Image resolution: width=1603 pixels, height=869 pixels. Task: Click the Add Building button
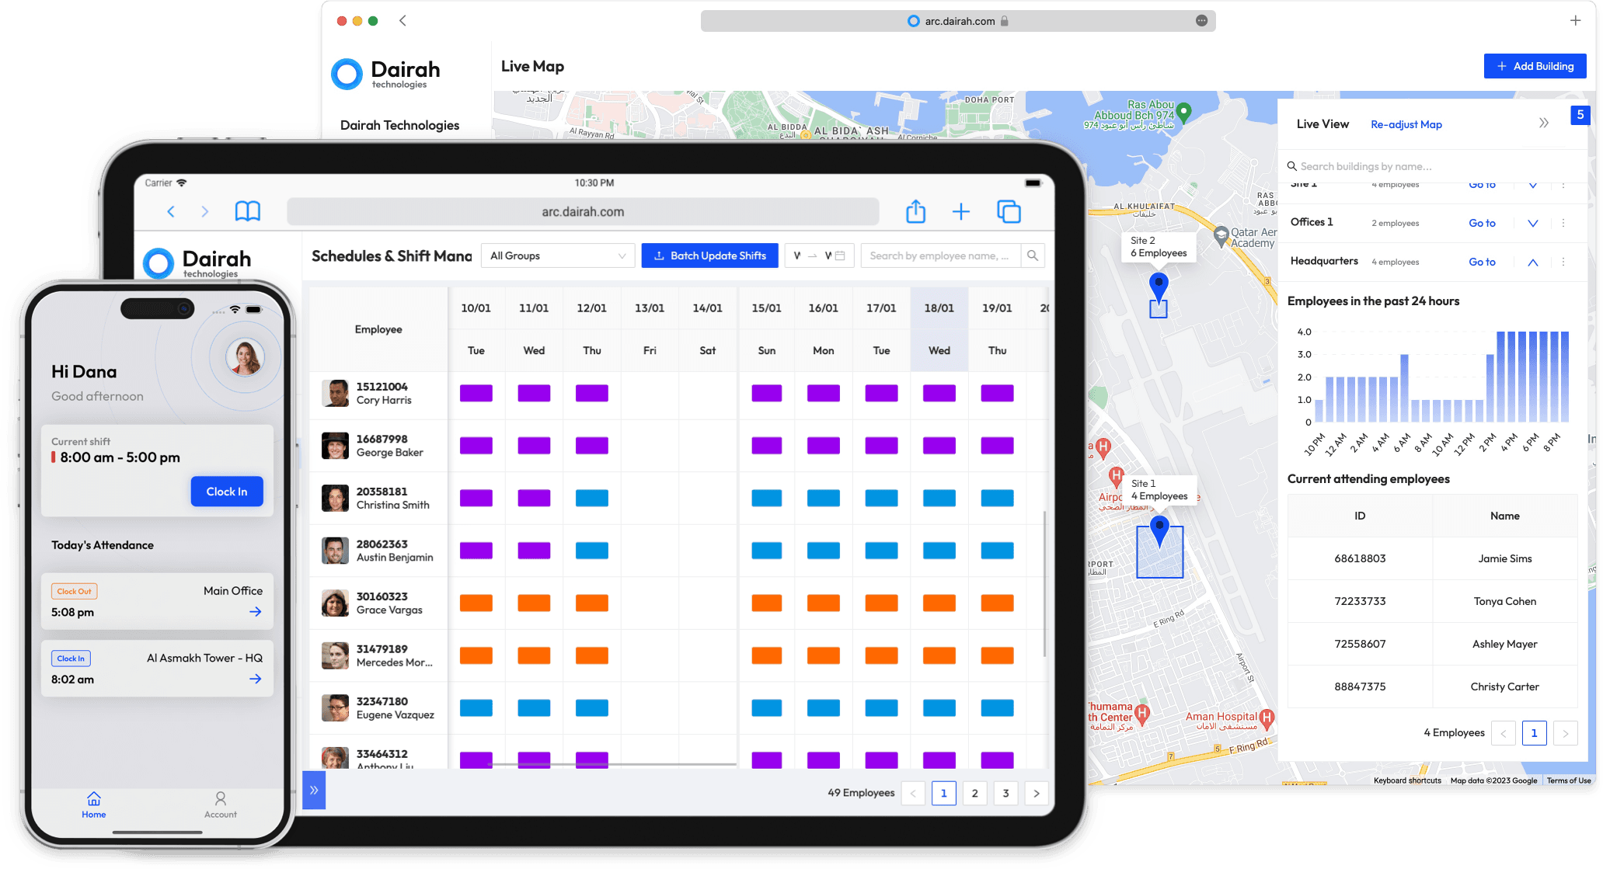click(1535, 66)
